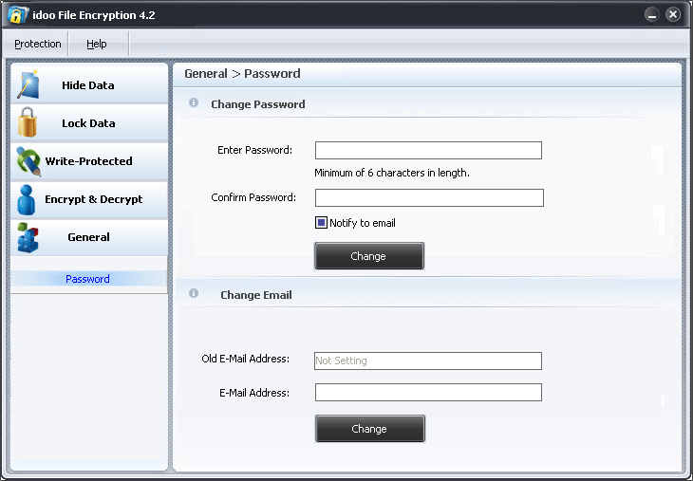693x481 pixels.
Task: Click the info icon beside Change Password
Action: [194, 102]
